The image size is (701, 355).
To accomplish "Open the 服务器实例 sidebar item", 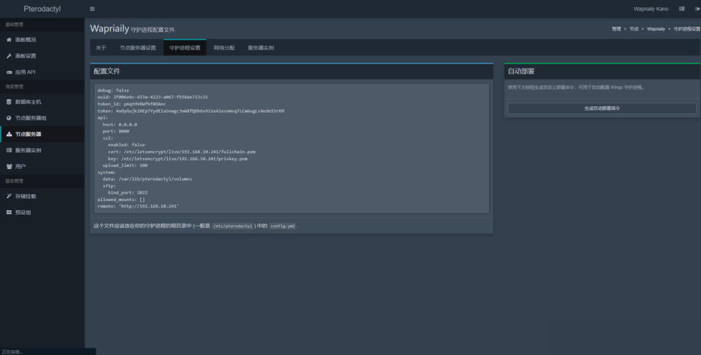I will 42,150.
